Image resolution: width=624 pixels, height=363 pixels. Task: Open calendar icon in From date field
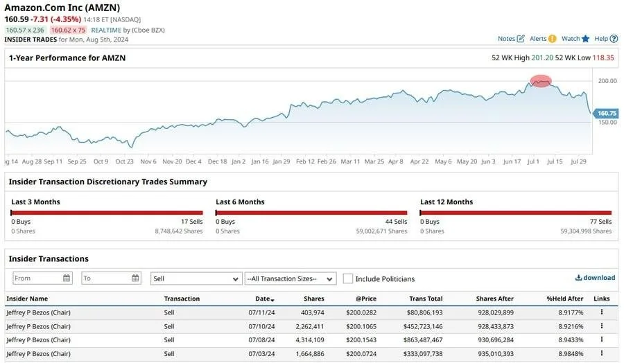67,278
